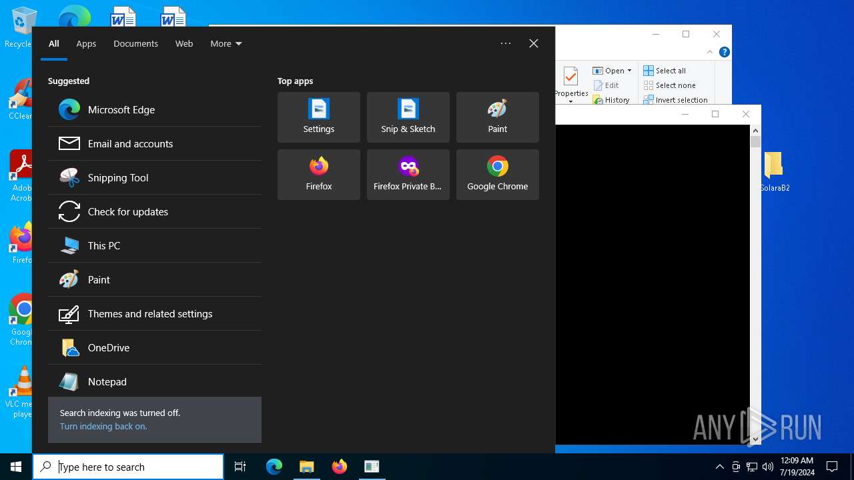Open network status tray icon

tap(752, 467)
